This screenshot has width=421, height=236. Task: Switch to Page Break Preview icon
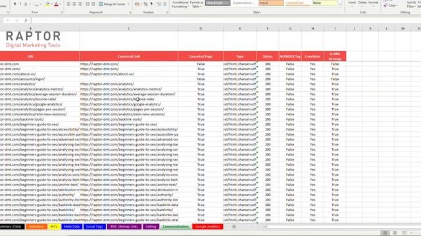click(x=404, y=233)
